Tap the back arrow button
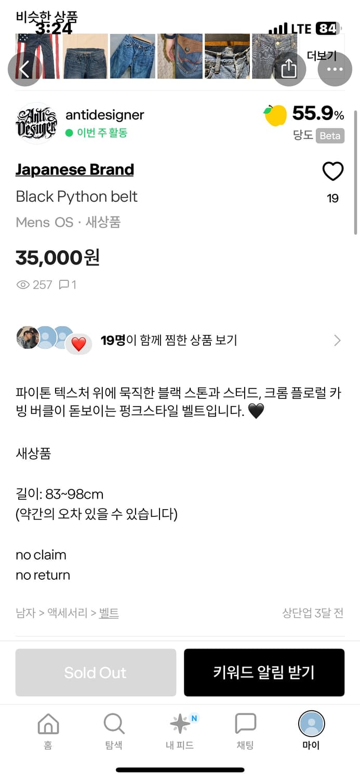The width and height of the screenshot is (360, 780). pos(24,69)
